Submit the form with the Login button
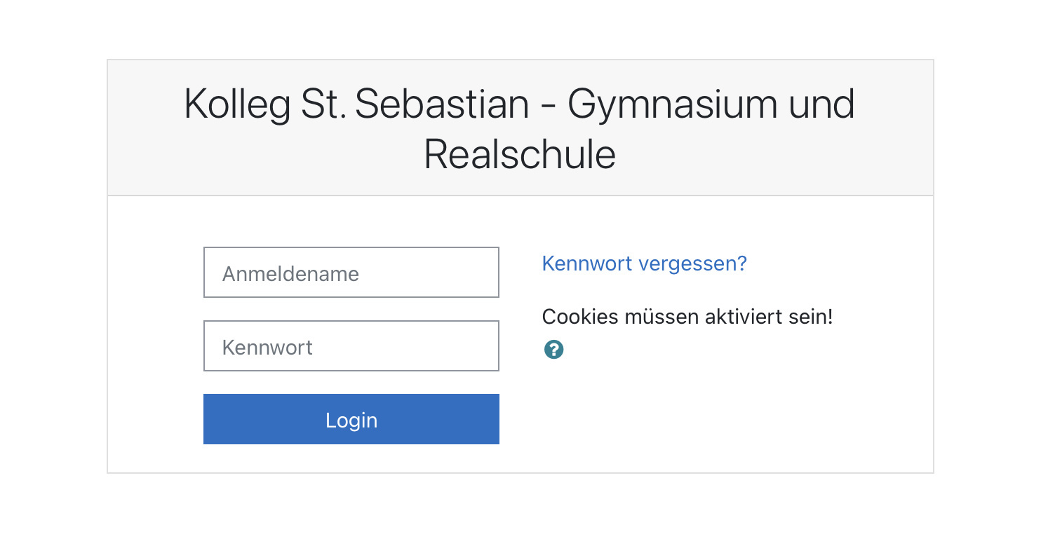Screen dimensions: 1041x534 tap(351, 419)
